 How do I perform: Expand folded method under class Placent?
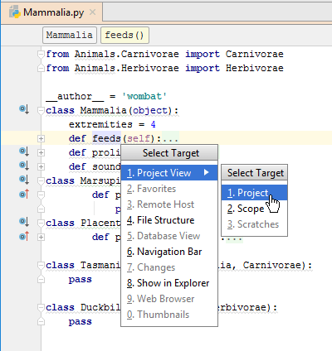41,237
